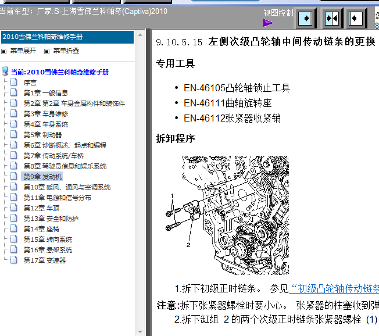Click the page icon next to 第12章 车顶
The image size is (379, 336).
[14, 208]
